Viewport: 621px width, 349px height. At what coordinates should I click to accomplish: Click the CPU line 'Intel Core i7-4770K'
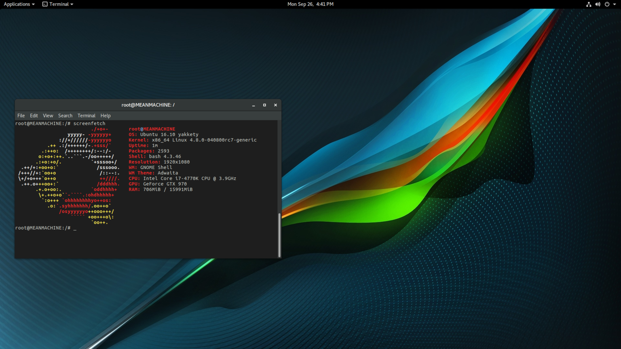(182, 179)
